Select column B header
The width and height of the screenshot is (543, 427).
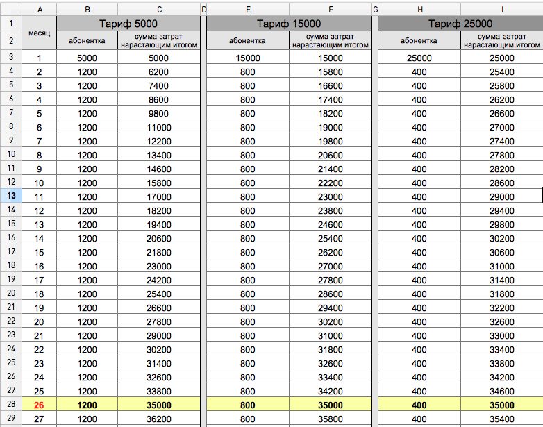(87, 10)
